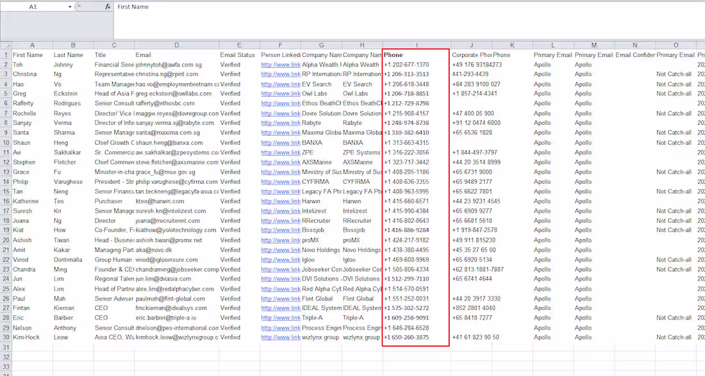Click the 'Corporate Phone' header cell
Screen dimensions: 705x376
tap(472, 55)
